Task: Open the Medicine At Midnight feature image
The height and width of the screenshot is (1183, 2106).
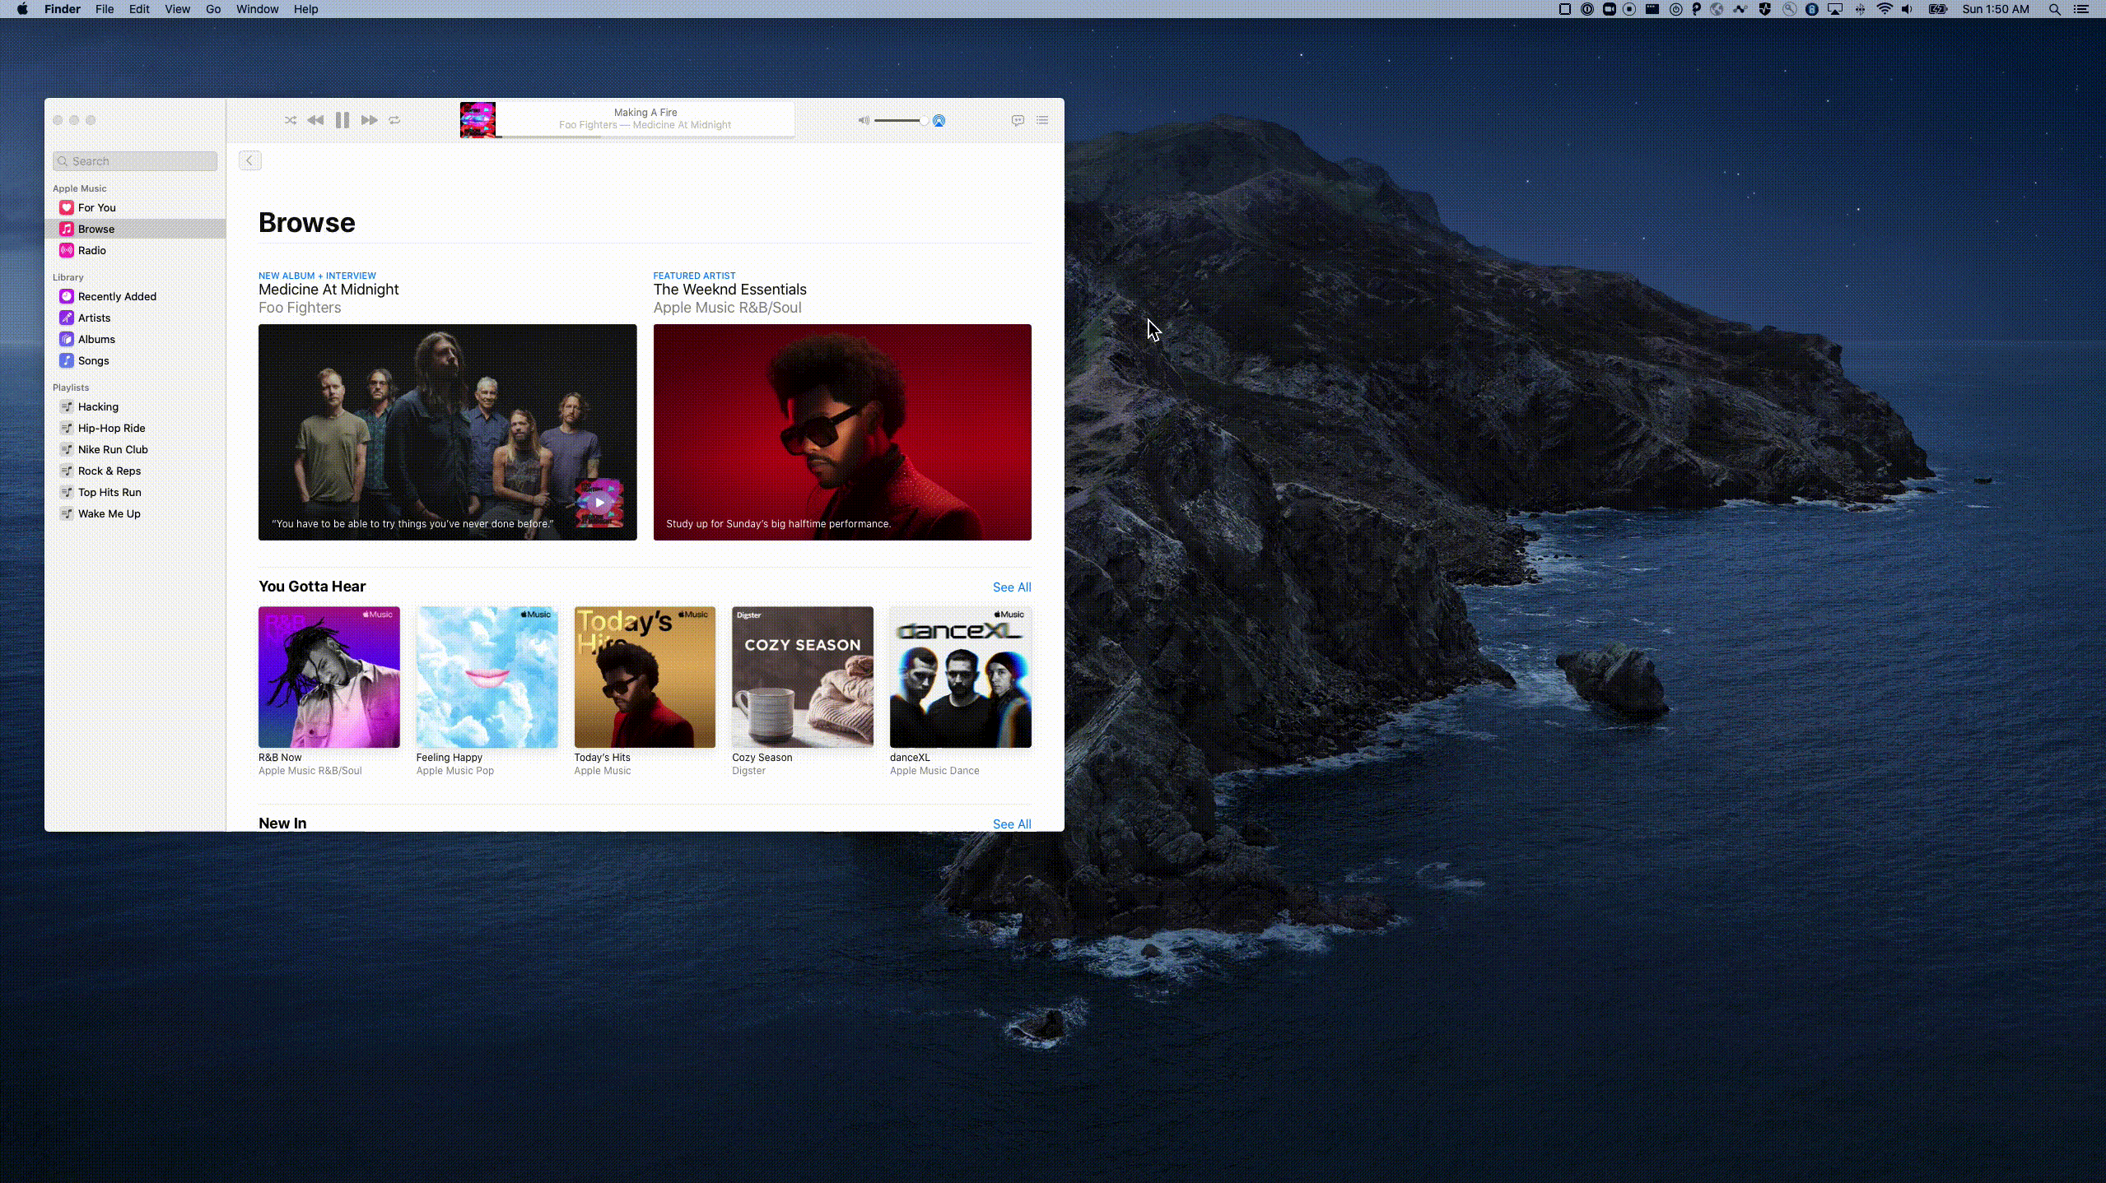Action: pyautogui.click(x=447, y=432)
